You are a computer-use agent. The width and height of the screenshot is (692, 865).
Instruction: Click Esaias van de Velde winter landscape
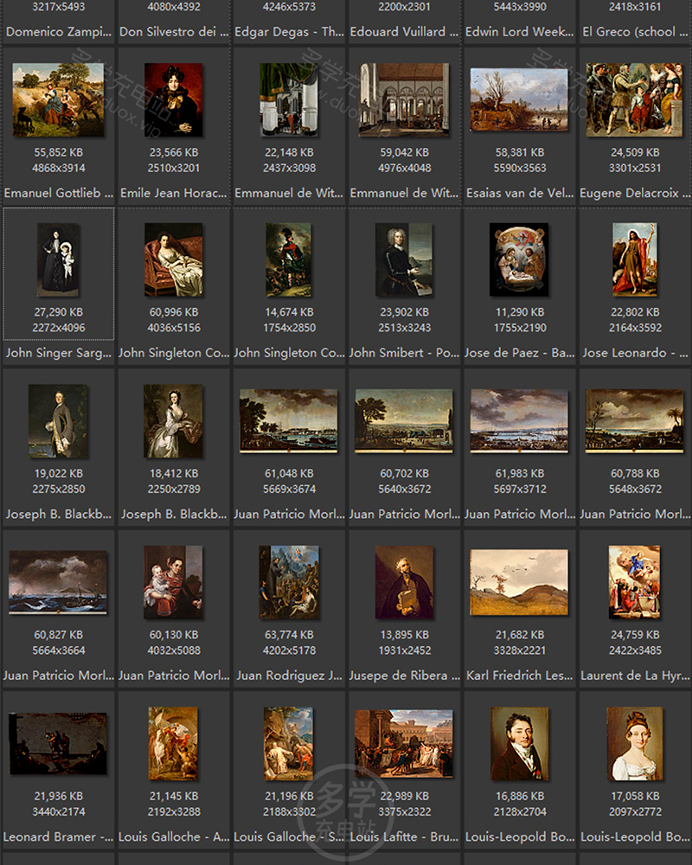[519, 99]
